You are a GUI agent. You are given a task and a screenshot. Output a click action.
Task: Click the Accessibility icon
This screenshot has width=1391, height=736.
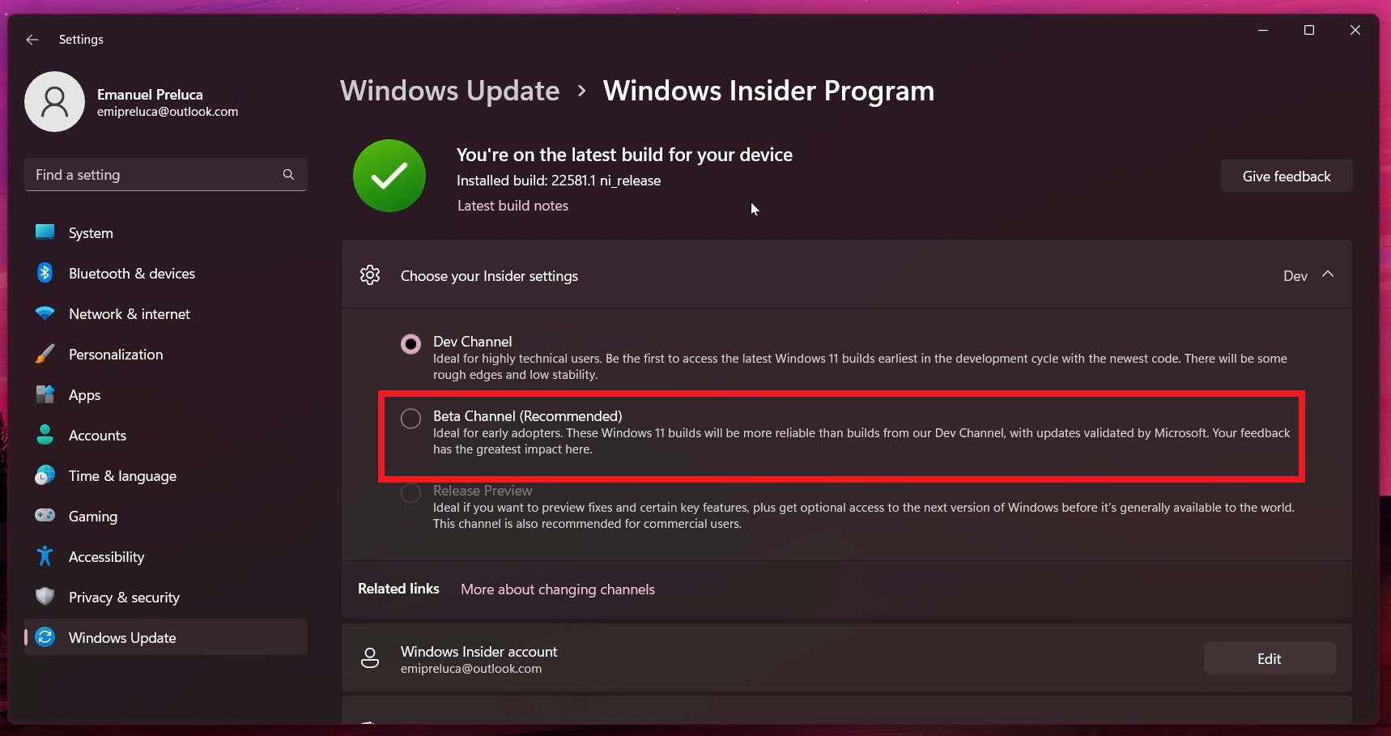(x=45, y=556)
